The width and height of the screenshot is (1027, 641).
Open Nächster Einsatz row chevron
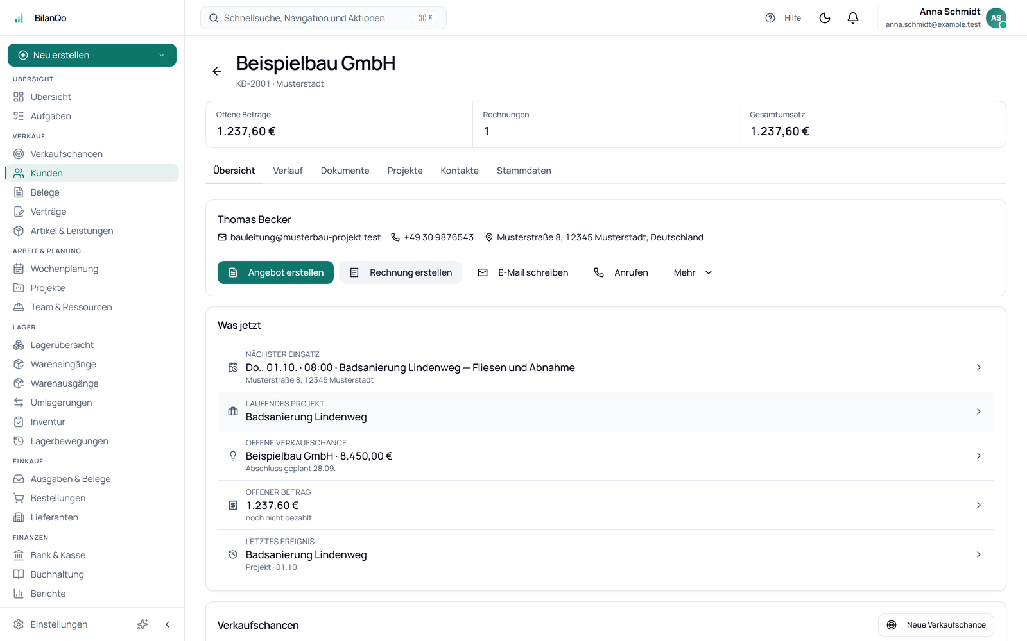tap(979, 367)
